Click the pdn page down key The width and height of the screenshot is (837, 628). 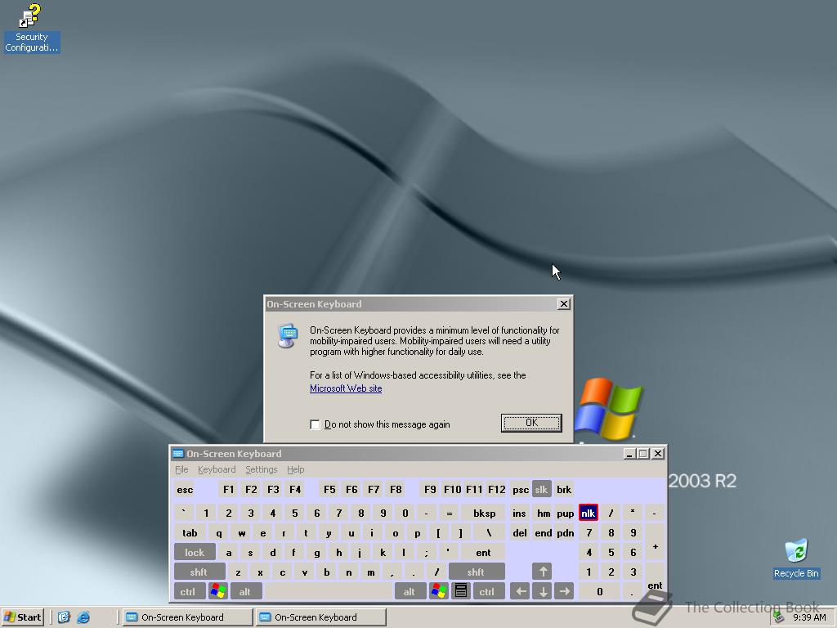(x=565, y=532)
